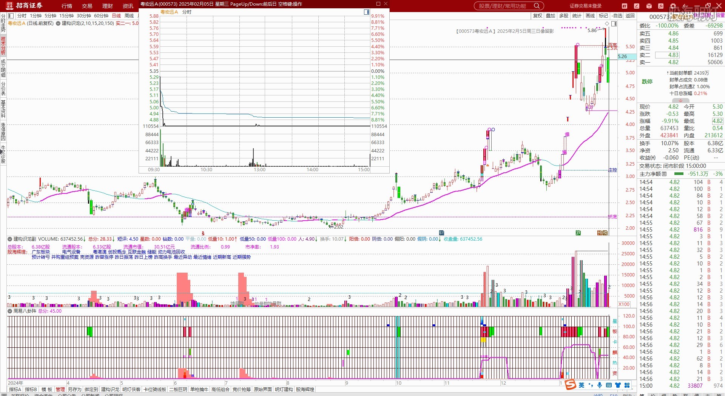The height and width of the screenshot is (396, 725).
Task: Open the 交易 menu
Action: (x=87, y=6)
